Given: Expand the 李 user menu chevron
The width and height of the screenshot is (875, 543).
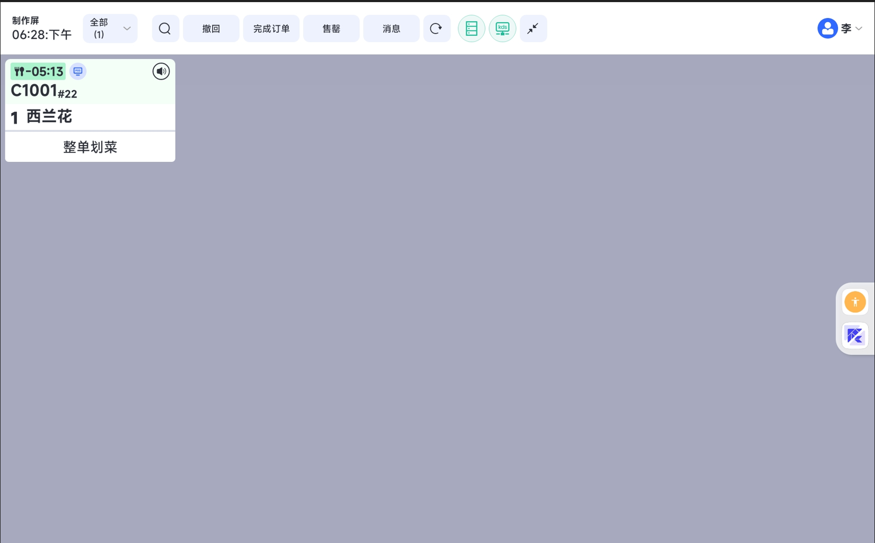Looking at the screenshot, I should (859, 28).
